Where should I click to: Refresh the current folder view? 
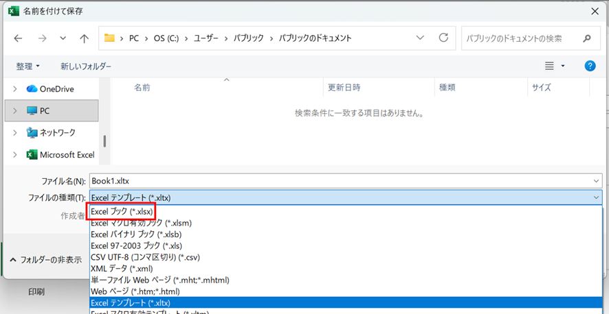443,38
